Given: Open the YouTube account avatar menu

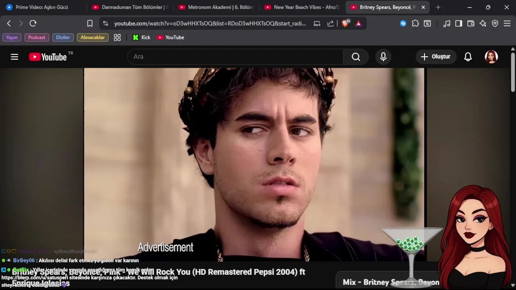Looking at the screenshot, I should pos(491,57).
